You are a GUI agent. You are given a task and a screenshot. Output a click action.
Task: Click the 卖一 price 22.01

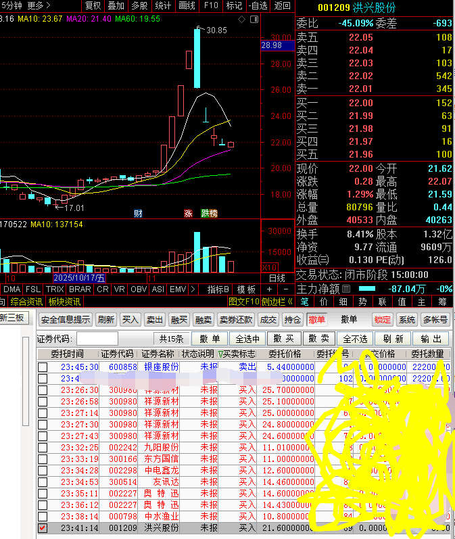pyautogui.click(x=360, y=89)
